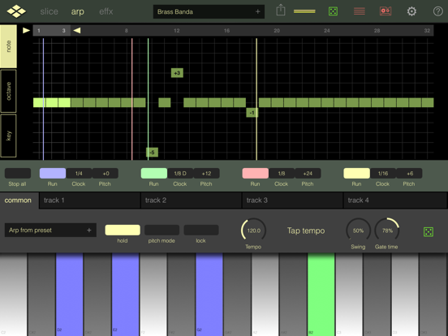The height and width of the screenshot is (336, 448).
Task: Click the Tap tempo button
Action: coord(306,230)
